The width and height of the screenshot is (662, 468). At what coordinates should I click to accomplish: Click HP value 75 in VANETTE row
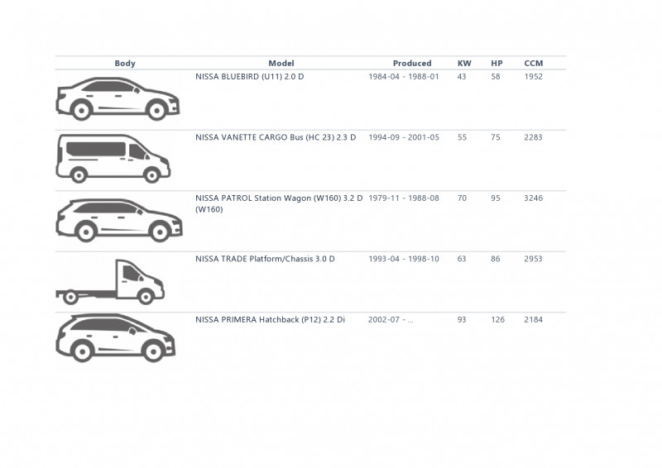pos(496,137)
